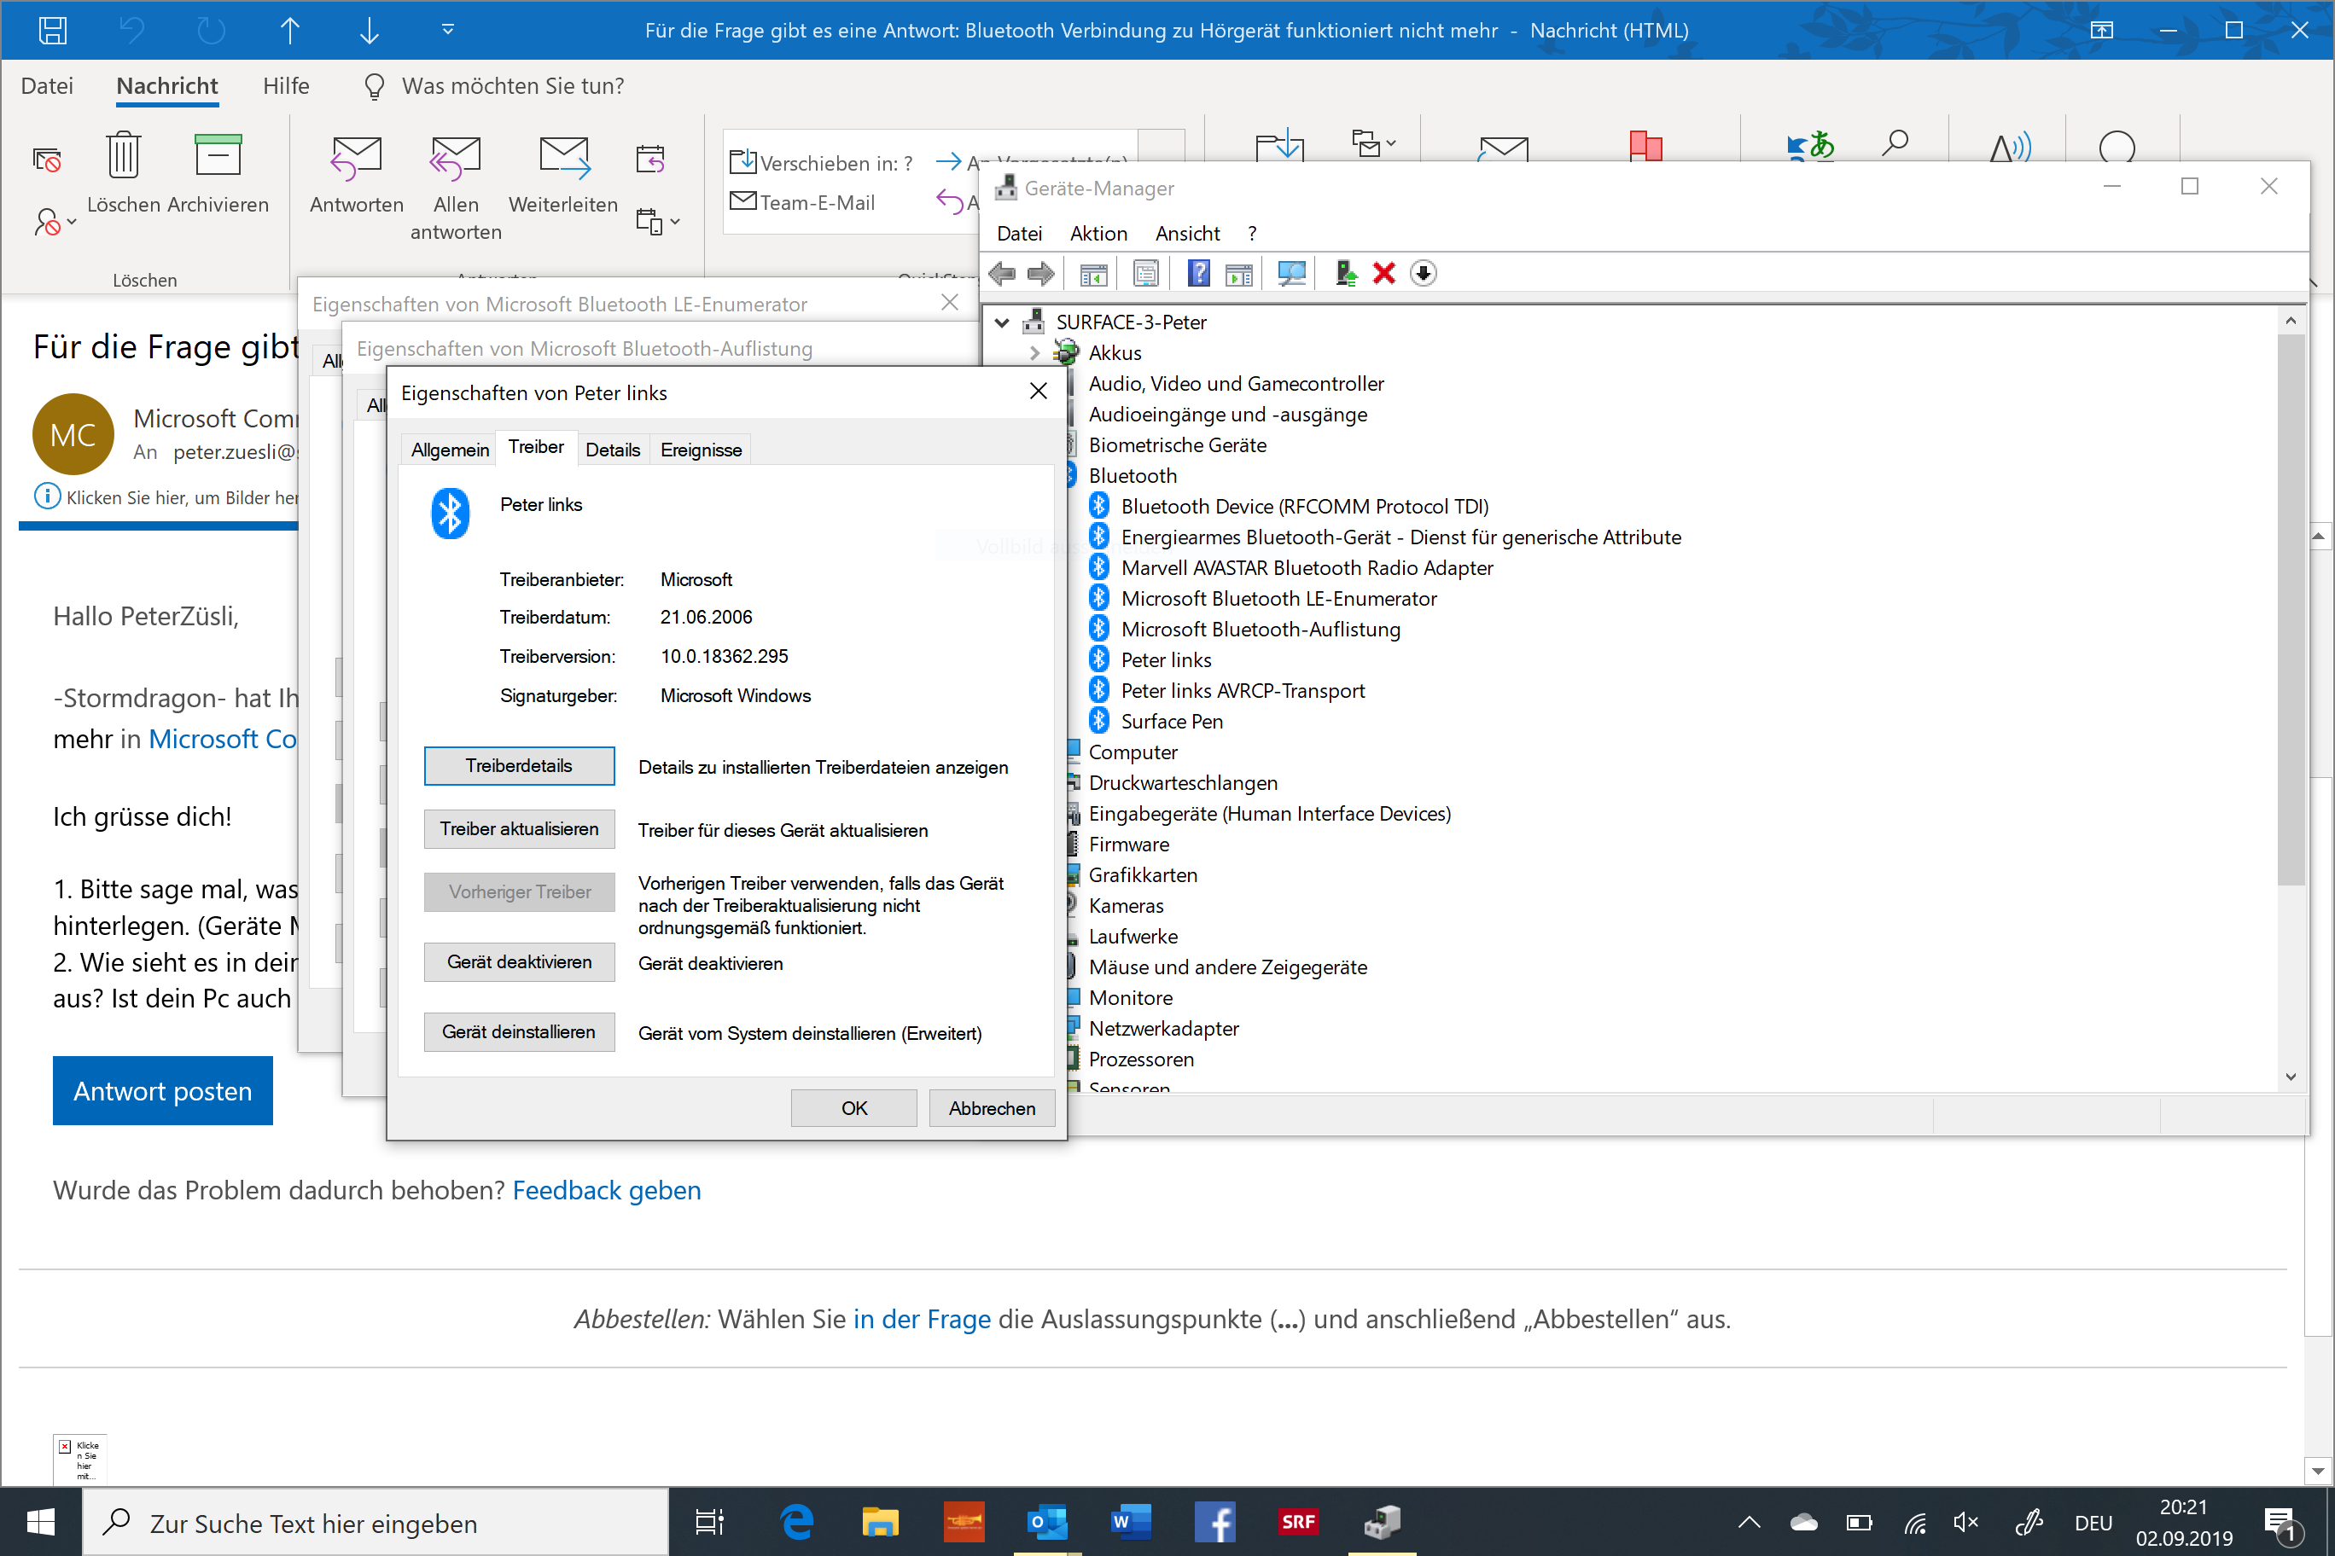This screenshot has height=1556, width=2335.
Task: Expand the Akkus device category
Action: 1034,353
